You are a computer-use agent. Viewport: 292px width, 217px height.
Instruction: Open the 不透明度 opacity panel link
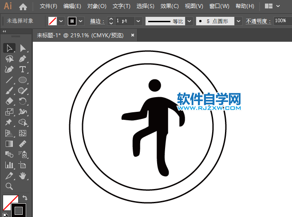pos(258,21)
